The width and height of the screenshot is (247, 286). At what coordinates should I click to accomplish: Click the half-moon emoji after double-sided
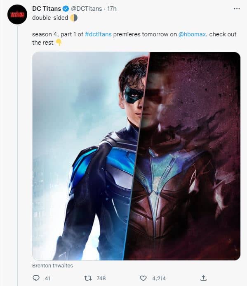(74, 18)
